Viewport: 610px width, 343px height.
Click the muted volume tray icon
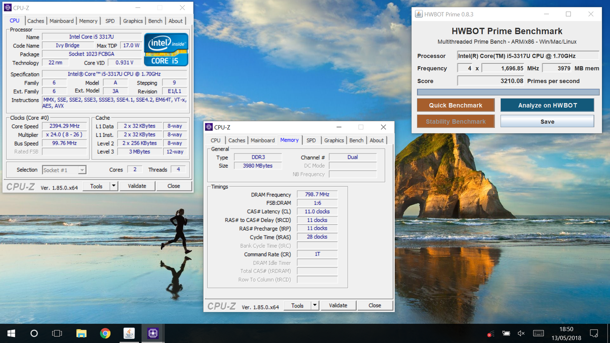tap(521, 333)
